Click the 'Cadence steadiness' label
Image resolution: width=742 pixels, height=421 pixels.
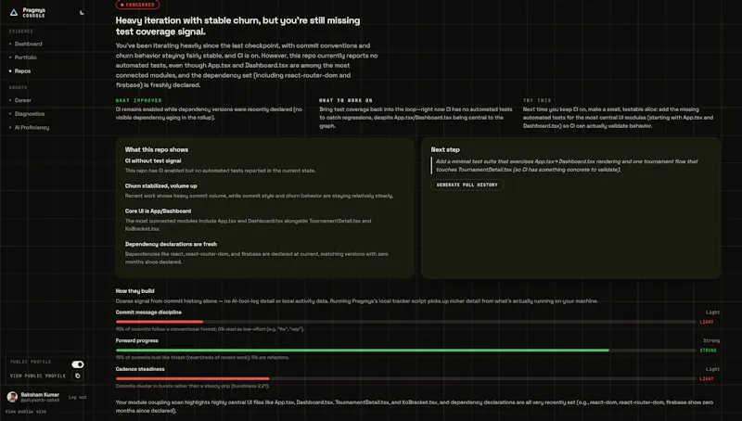[140, 369]
